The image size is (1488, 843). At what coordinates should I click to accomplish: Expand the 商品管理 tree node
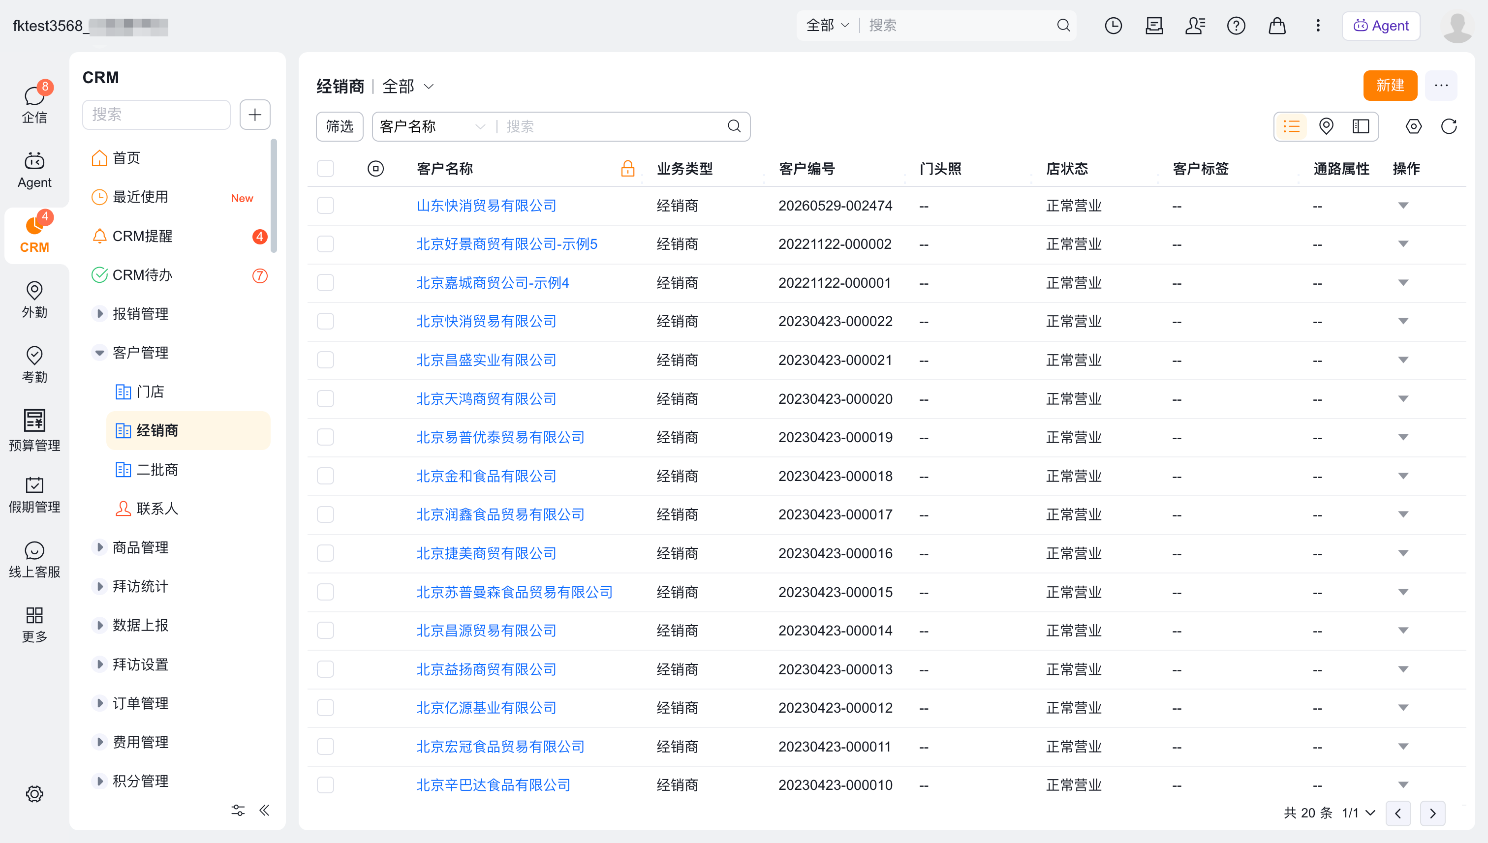(x=99, y=547)
